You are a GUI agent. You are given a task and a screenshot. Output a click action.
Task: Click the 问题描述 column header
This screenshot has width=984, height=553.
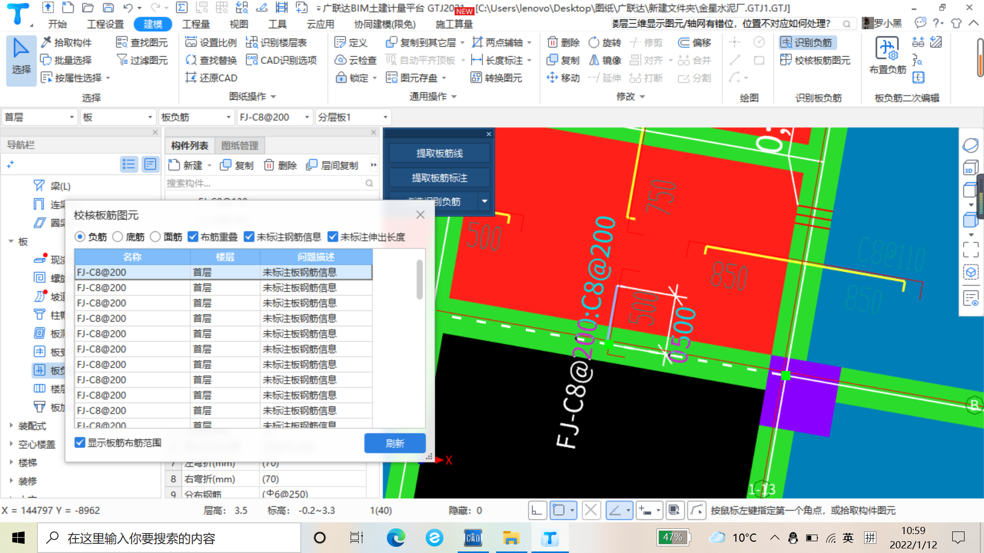pyautogui.click(x=316, y=257)
